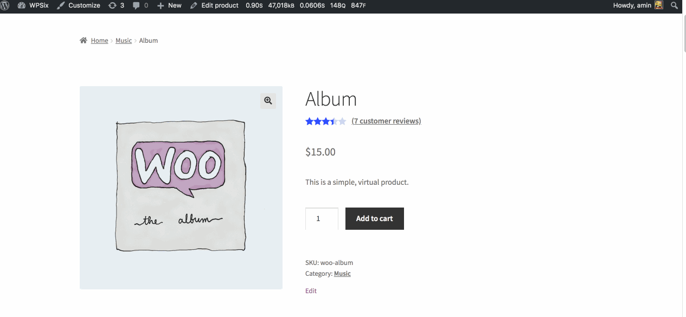Open the comments bubble icon

coord(140,5)
